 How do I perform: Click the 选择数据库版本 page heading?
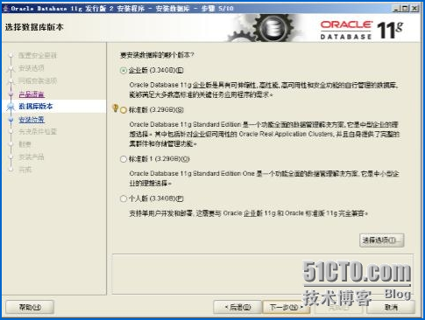point(34,27)
